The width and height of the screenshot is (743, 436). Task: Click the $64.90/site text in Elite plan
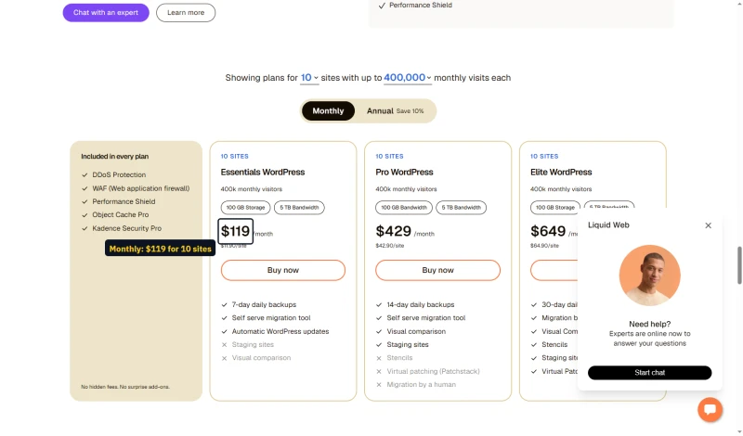544,246
